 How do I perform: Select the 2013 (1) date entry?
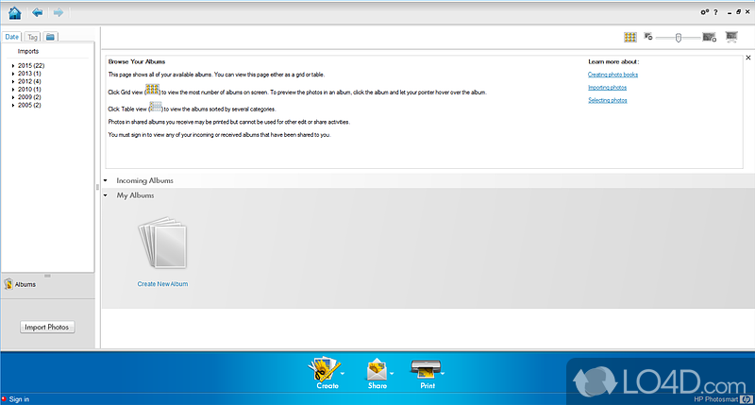point(29,74)
